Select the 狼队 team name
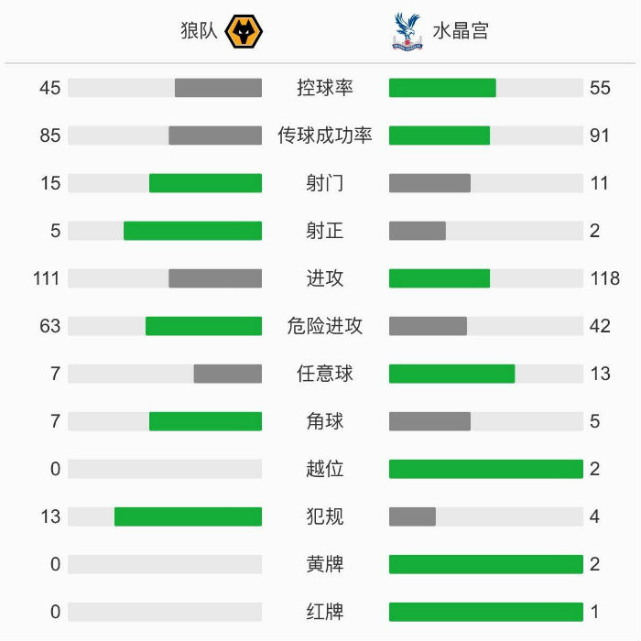This screenshot has height=641, width=641. 199,31
